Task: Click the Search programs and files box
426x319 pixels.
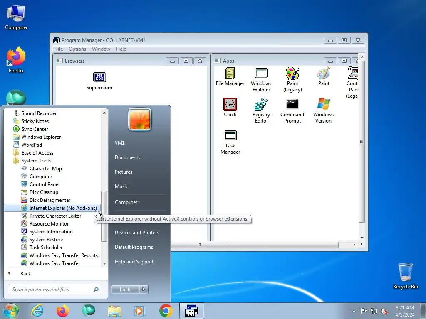Action: 54,290
